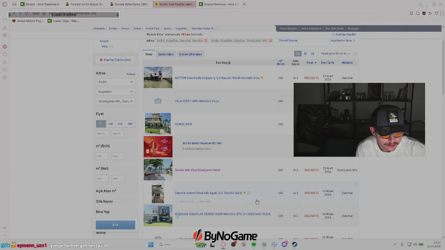The width and height of the screenshot is (445, 250).
Task: Click Tümünü Temizle link
Action: coord(288,41)
